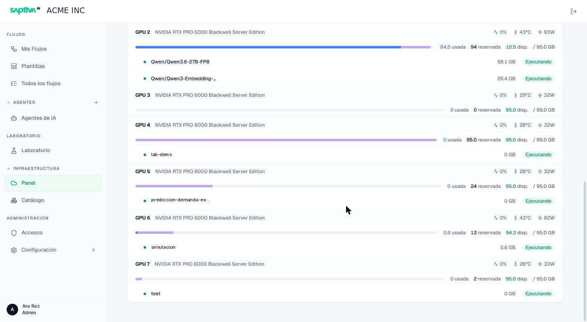The width and height of the screenshot is (587, 322).
Task: Click GPU 4 utilization icon
Action: [x=496, y=125]
